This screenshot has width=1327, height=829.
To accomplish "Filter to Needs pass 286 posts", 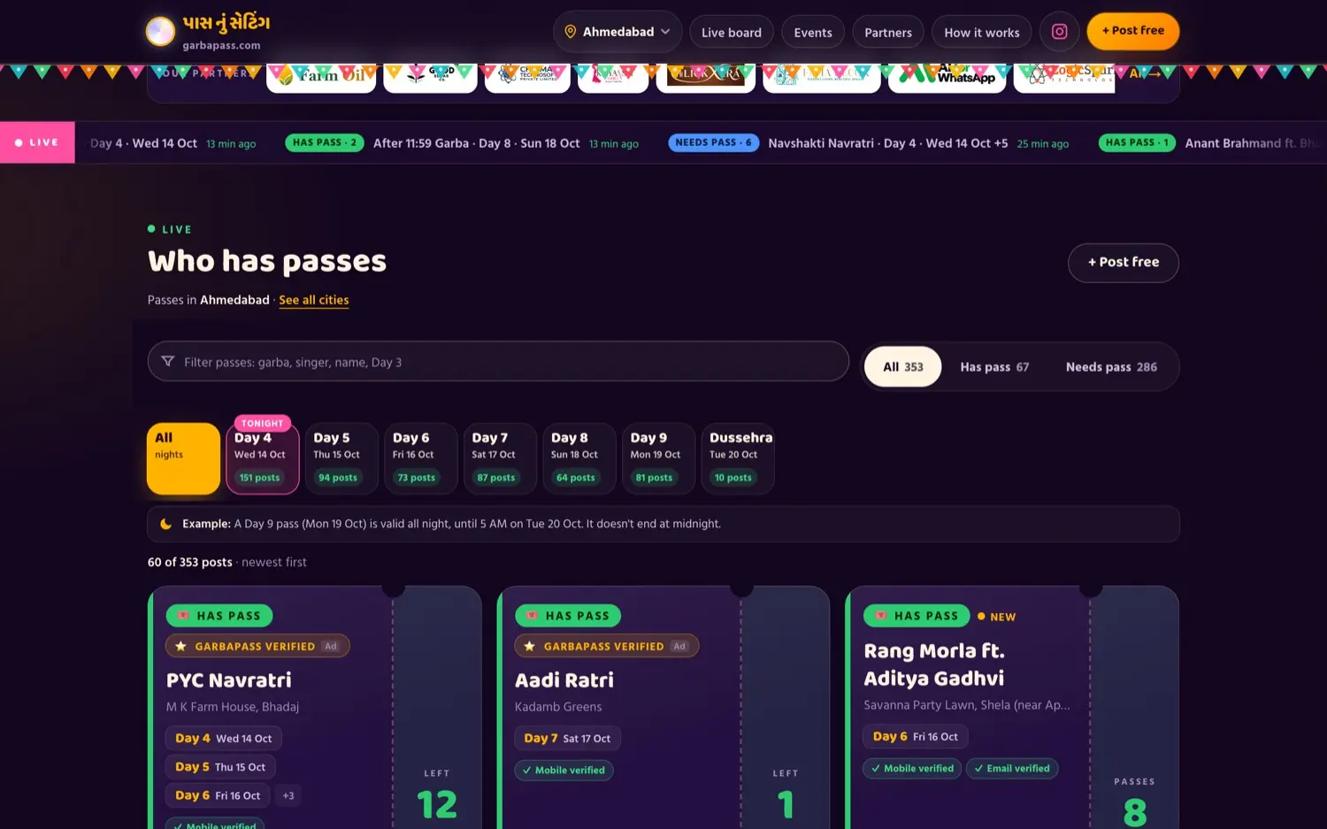I will [x=1111, y=367].
